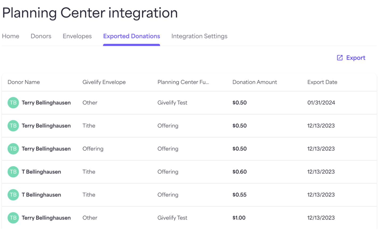Click the Donor Name column header
Image resolution: width=378 pixels, height=232 pixels.
(24, 82)
